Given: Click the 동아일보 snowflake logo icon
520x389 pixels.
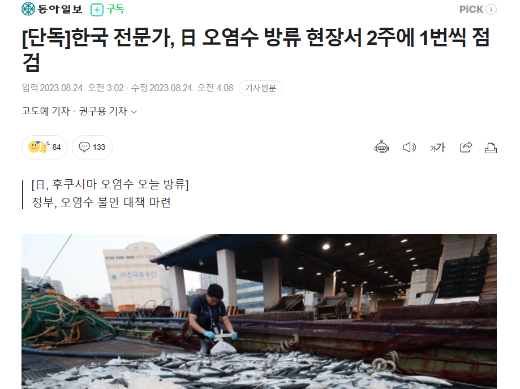Looking at the screenshot, I should click(x=28, y=9).
